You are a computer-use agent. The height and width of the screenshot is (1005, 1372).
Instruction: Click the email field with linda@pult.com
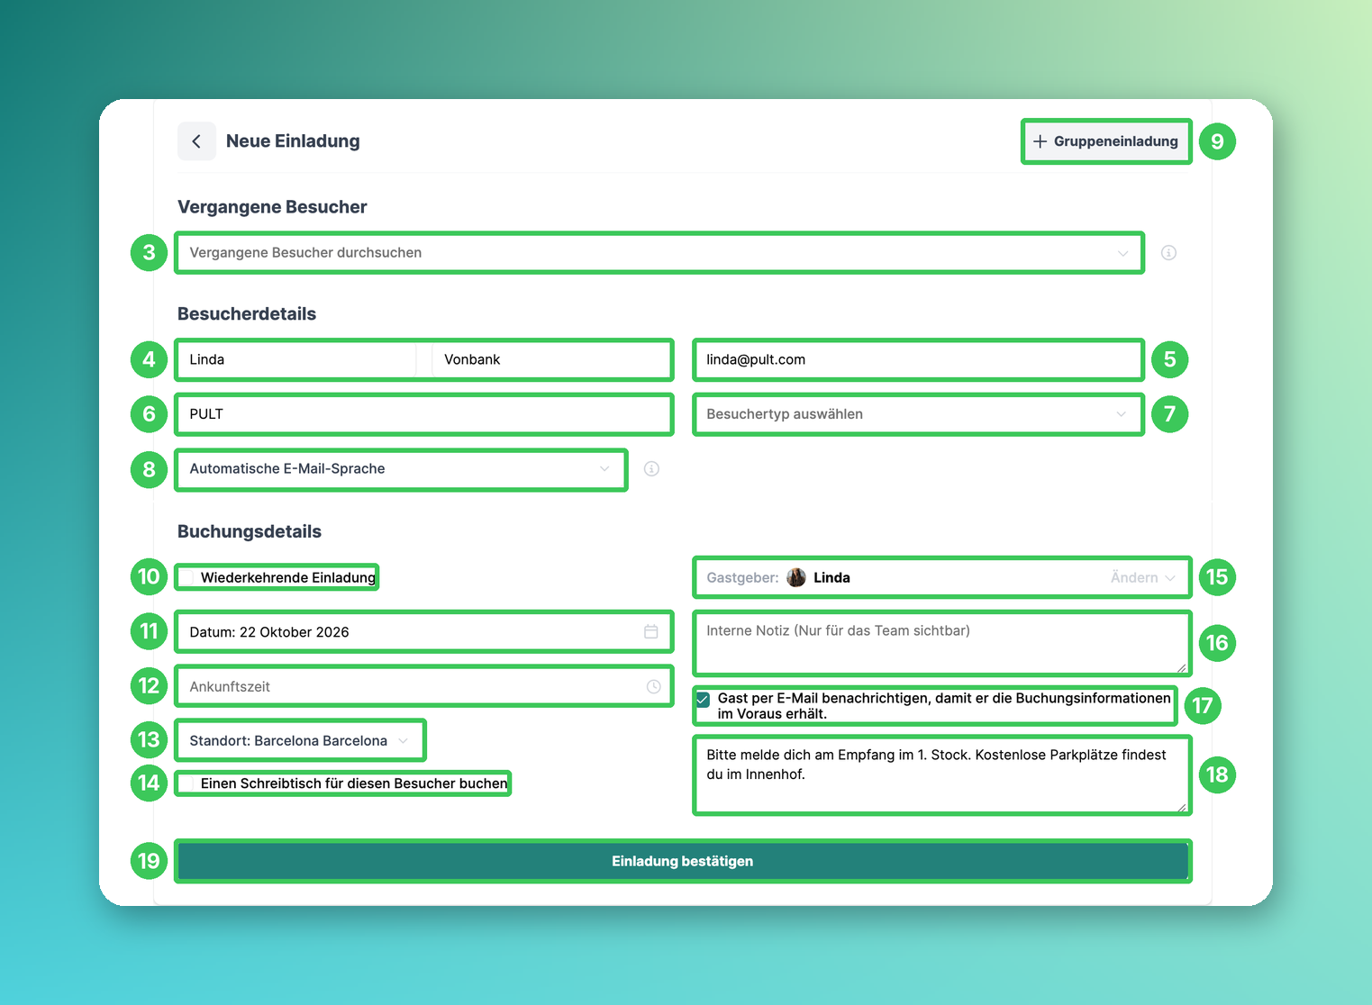point(918,360)
